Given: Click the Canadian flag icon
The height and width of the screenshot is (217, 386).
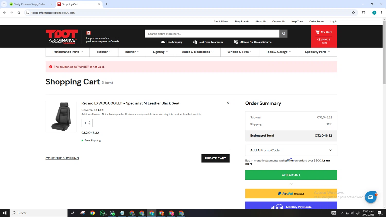Looking at the screenshot, I should 89,33.
